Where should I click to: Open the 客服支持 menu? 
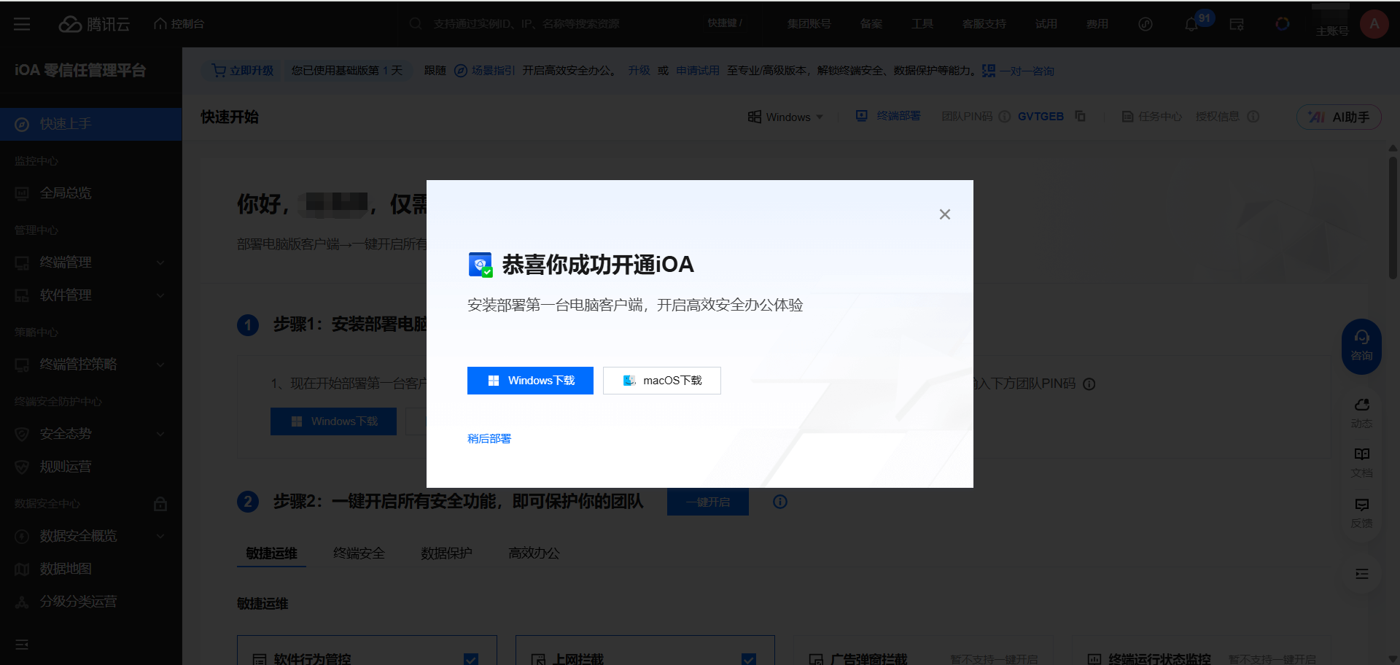984,24
